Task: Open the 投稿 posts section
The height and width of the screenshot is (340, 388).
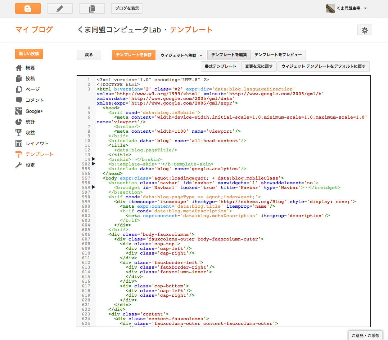Action: (30, 79)
